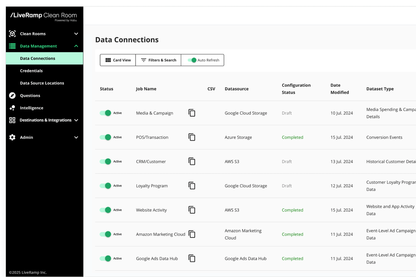This screenshot has width=416, height=277.
Task: Open the POS/Transaction job name
Action: [x=152, y=137]
